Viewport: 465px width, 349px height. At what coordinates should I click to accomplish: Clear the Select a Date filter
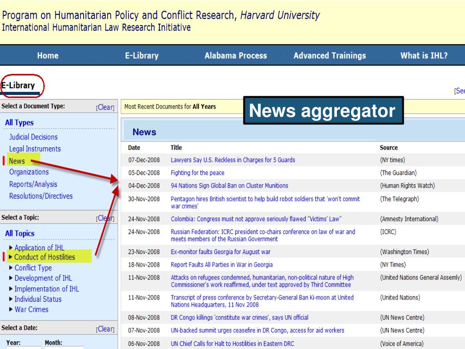(105, 329)
